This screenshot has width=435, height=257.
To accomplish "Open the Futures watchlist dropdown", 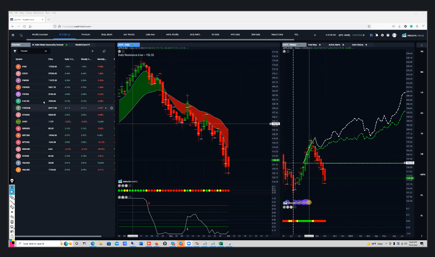I will 34,51.
